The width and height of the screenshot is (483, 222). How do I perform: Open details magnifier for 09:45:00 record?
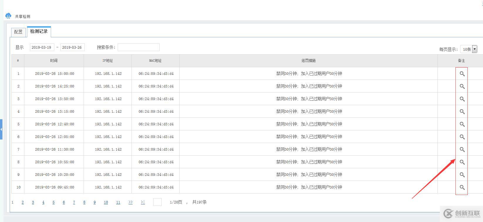click(462, 187)
